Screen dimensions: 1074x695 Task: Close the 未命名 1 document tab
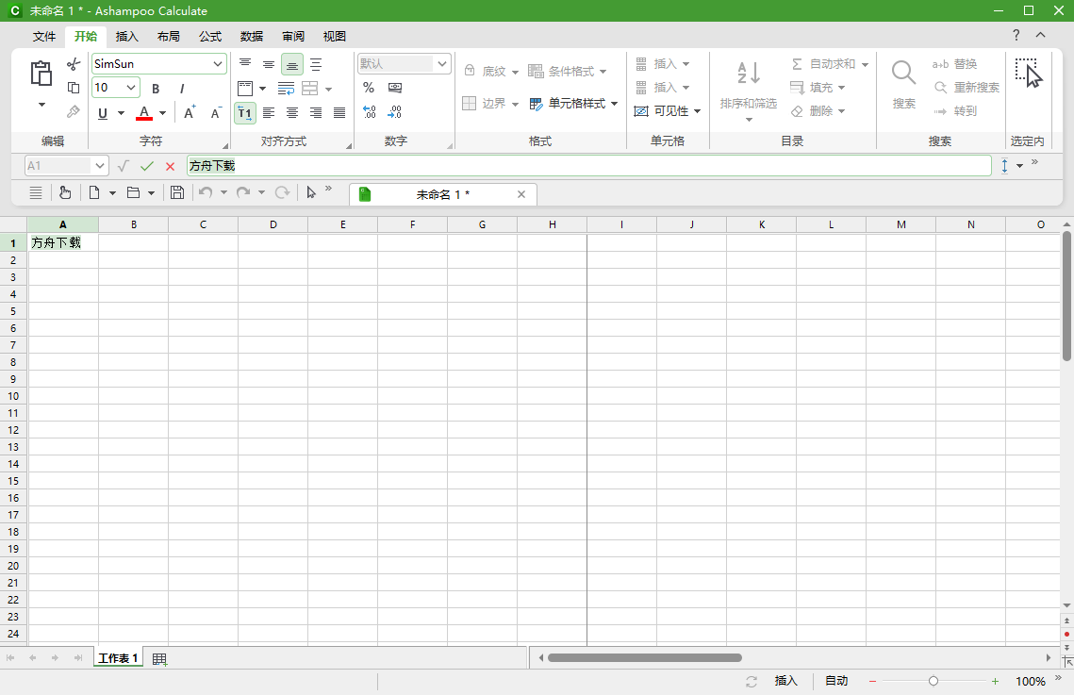(x=521, y=194)
